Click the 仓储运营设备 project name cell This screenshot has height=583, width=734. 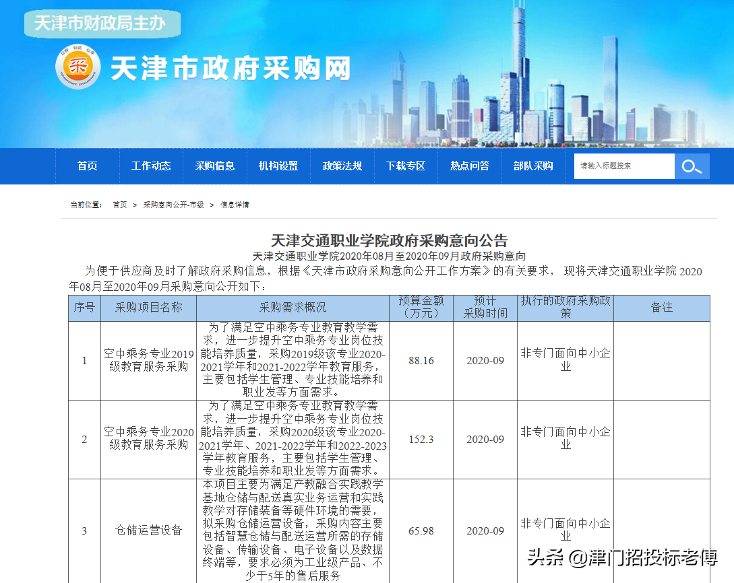148,530
